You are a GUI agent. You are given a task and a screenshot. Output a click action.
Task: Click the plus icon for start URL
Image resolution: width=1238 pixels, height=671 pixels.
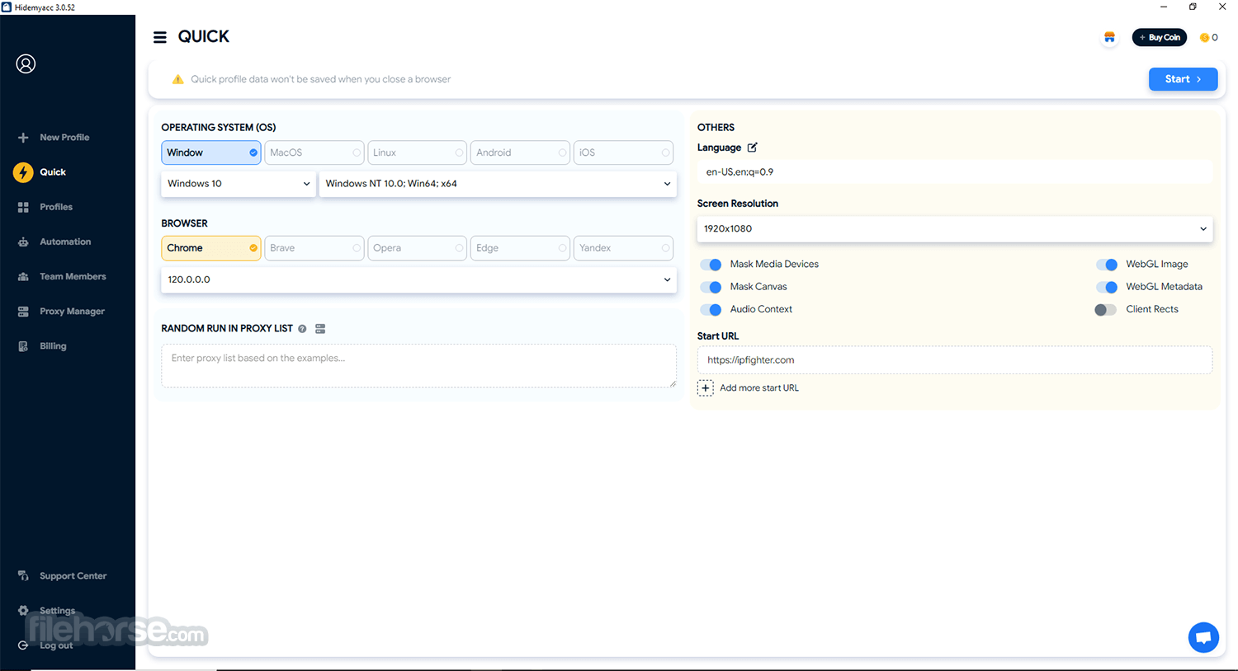[705, 388]
